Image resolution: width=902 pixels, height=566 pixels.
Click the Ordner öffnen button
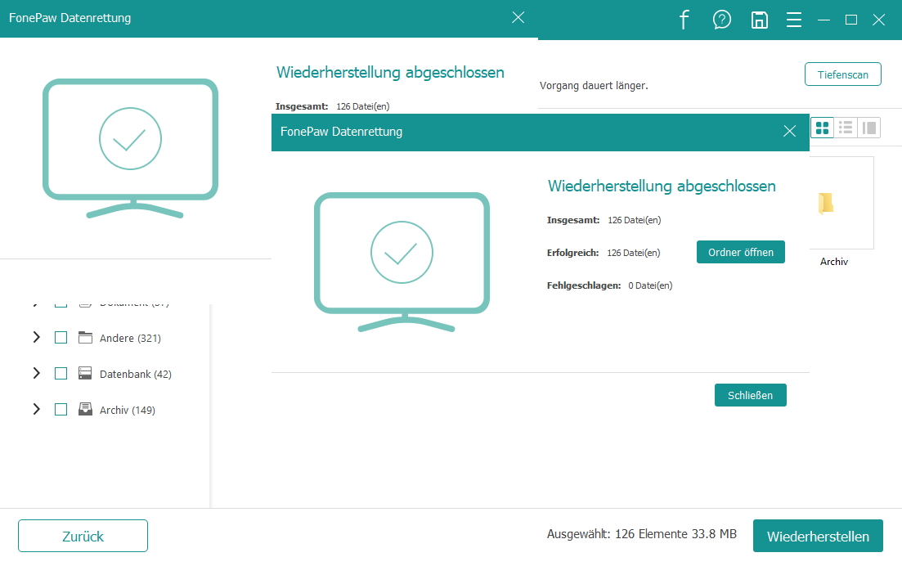pos(740,252)
